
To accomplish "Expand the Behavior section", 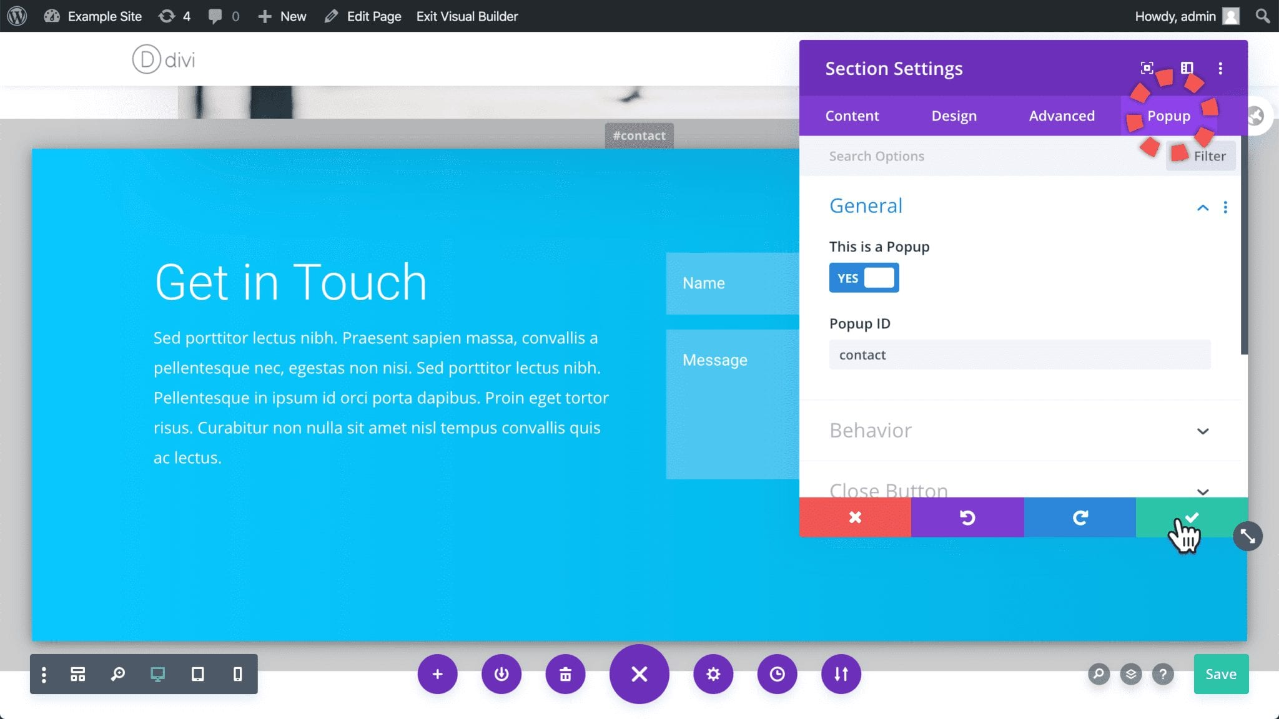I will 1203,430.
